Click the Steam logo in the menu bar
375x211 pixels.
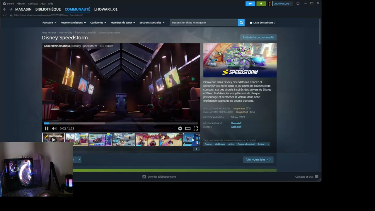click(x=4, y=4)
